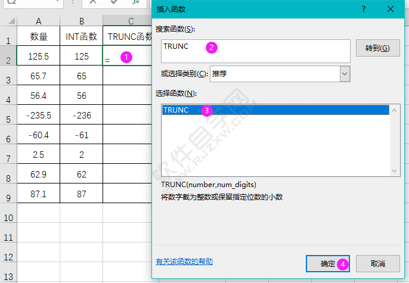Close the Insert Function dialog
Image resolution: width=409 pixels, height=283 pixels.
pos(390,9)
